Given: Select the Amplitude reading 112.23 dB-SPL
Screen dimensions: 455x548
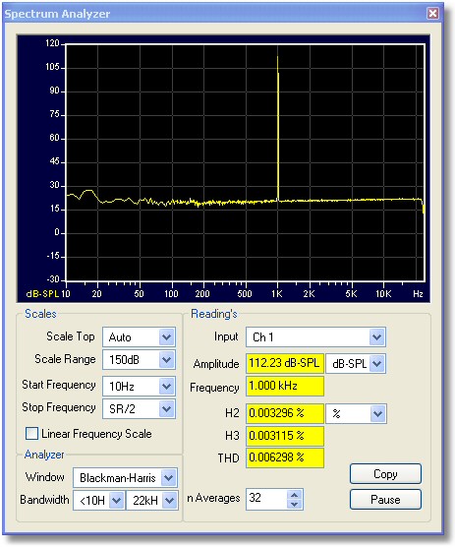Looking at the screenshot, I should pos(285,363).
